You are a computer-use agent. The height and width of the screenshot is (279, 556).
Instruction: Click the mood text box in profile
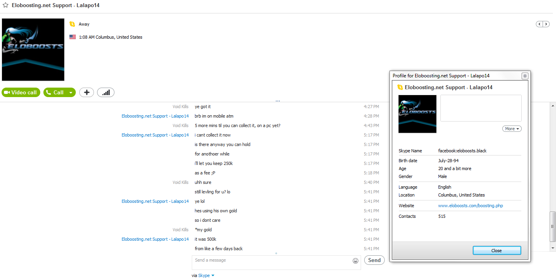481,108
